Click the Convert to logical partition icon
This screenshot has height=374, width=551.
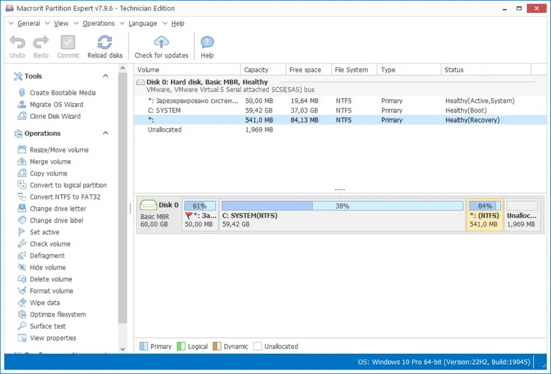(22, 185)
